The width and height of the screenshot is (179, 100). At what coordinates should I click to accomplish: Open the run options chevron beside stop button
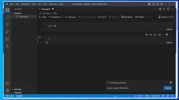click(x=42, y=37)
